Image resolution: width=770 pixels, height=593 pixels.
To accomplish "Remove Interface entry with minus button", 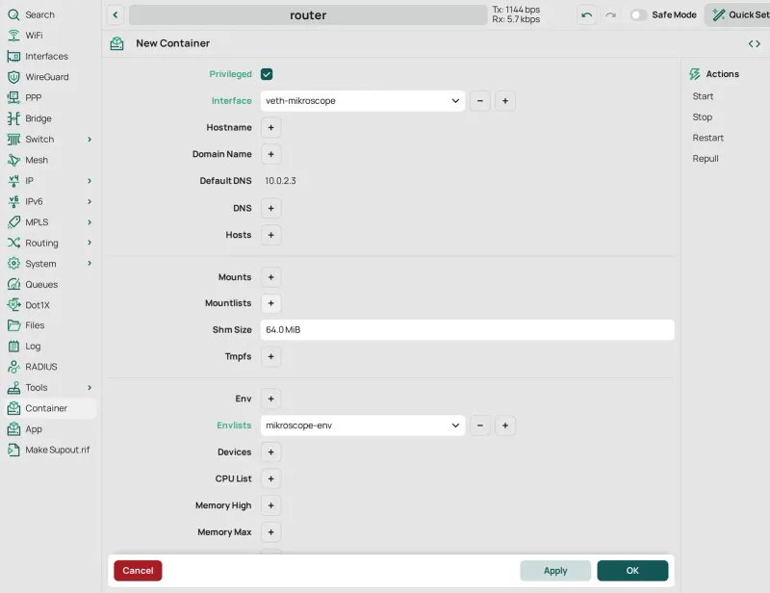I will pyautogui.click(x=480, y=101).
